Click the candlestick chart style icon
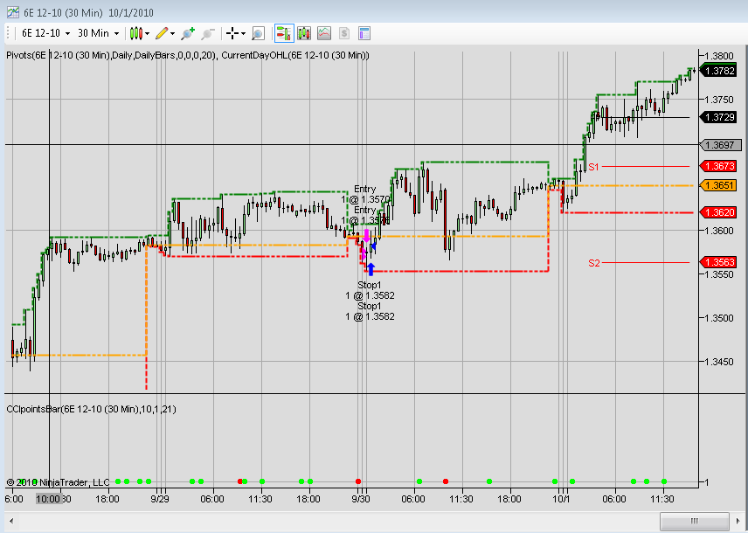Viewport: 748px width, 533px height. 136,33
